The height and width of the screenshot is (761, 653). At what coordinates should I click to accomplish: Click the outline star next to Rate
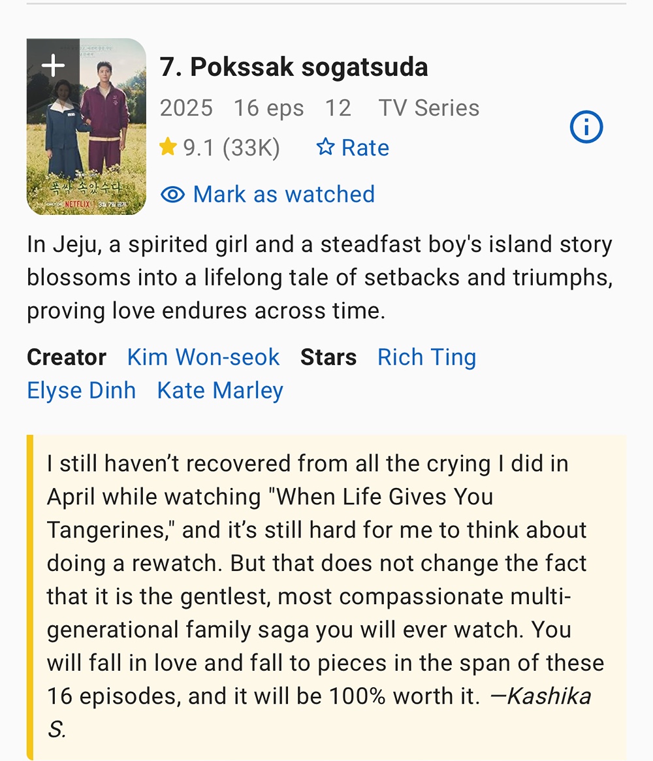tap(325, 148)
